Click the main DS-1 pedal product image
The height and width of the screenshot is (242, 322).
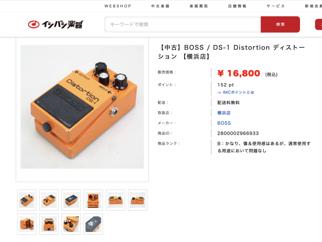tap(82, 107)
